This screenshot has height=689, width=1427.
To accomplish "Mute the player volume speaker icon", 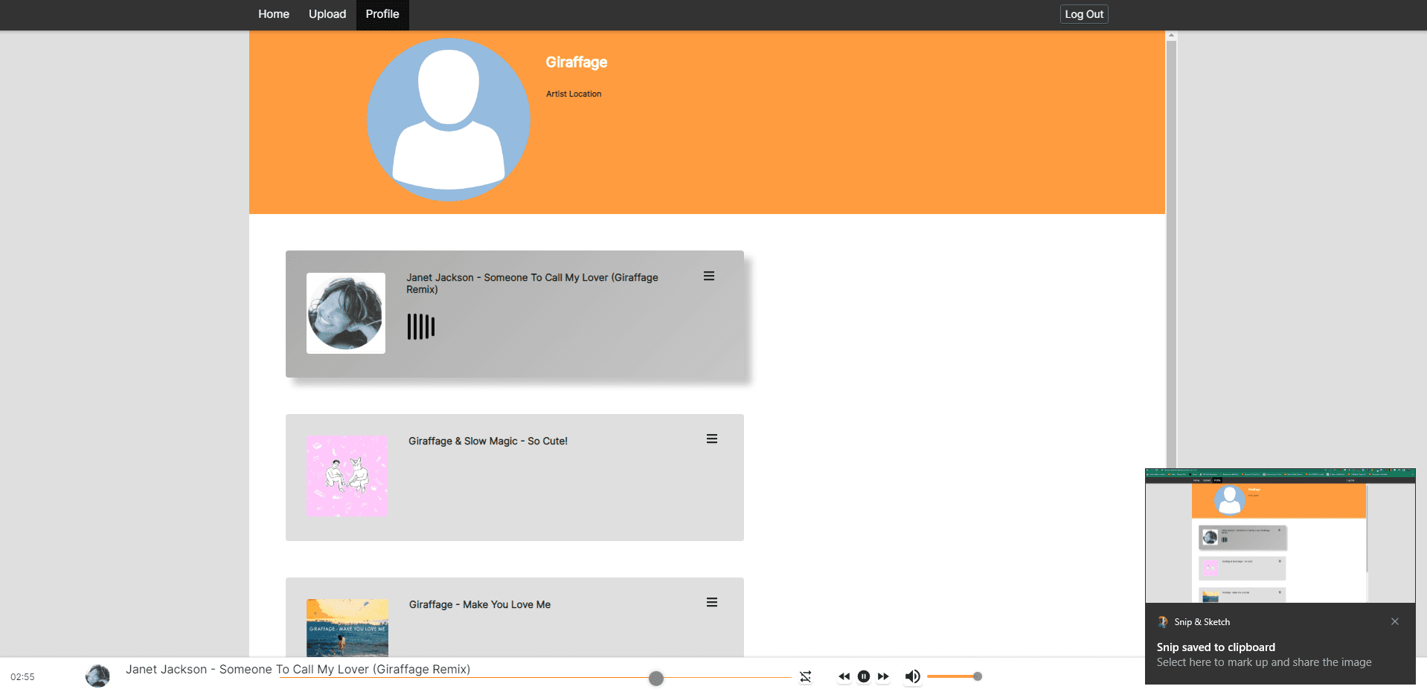I will click(x=912, y=676).
